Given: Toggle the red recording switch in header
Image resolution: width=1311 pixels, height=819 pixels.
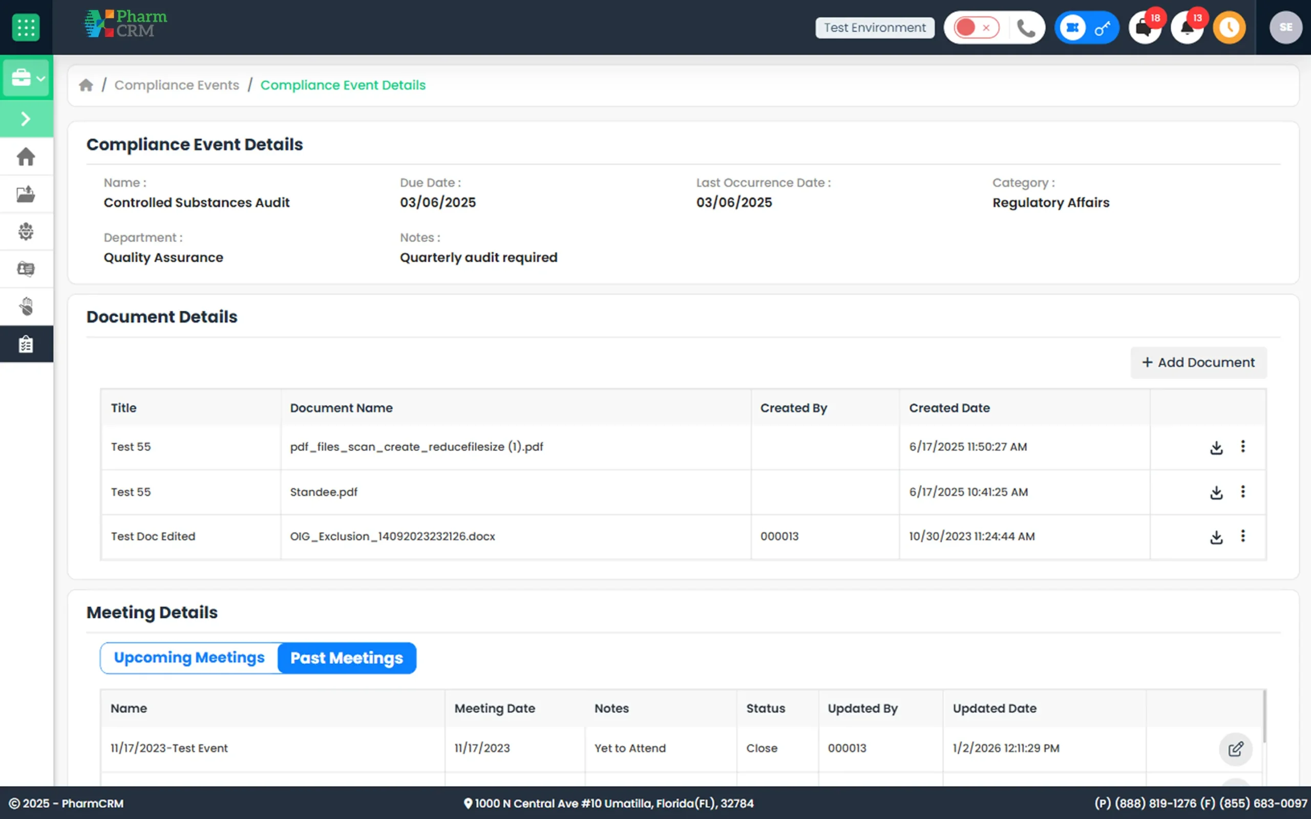Looking at the screenshot, I should pyautogui.click(x=976, y=28).
